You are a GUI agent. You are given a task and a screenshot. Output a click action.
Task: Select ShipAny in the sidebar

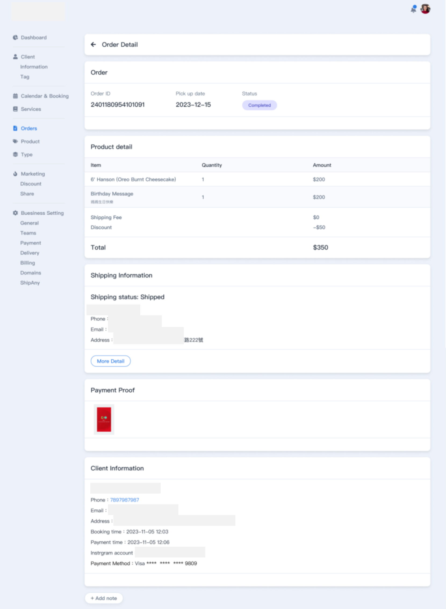point(30,283)
